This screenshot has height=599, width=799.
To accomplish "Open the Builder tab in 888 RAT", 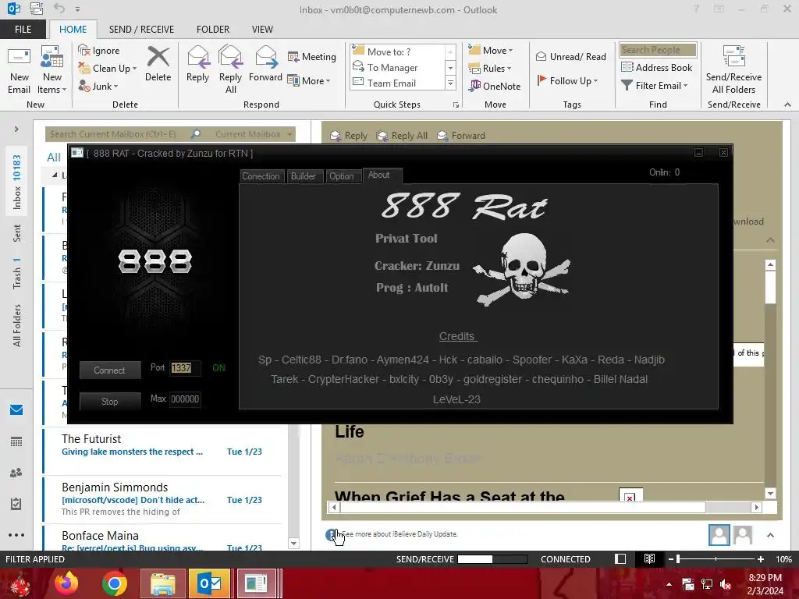I will click(x=304, y=176).
